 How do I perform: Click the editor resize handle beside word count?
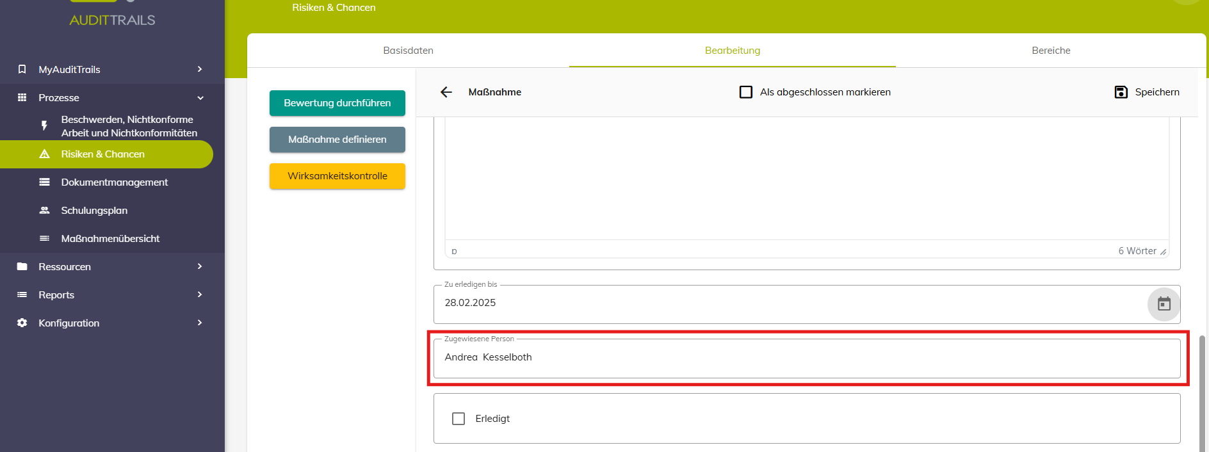point(1163,252)
